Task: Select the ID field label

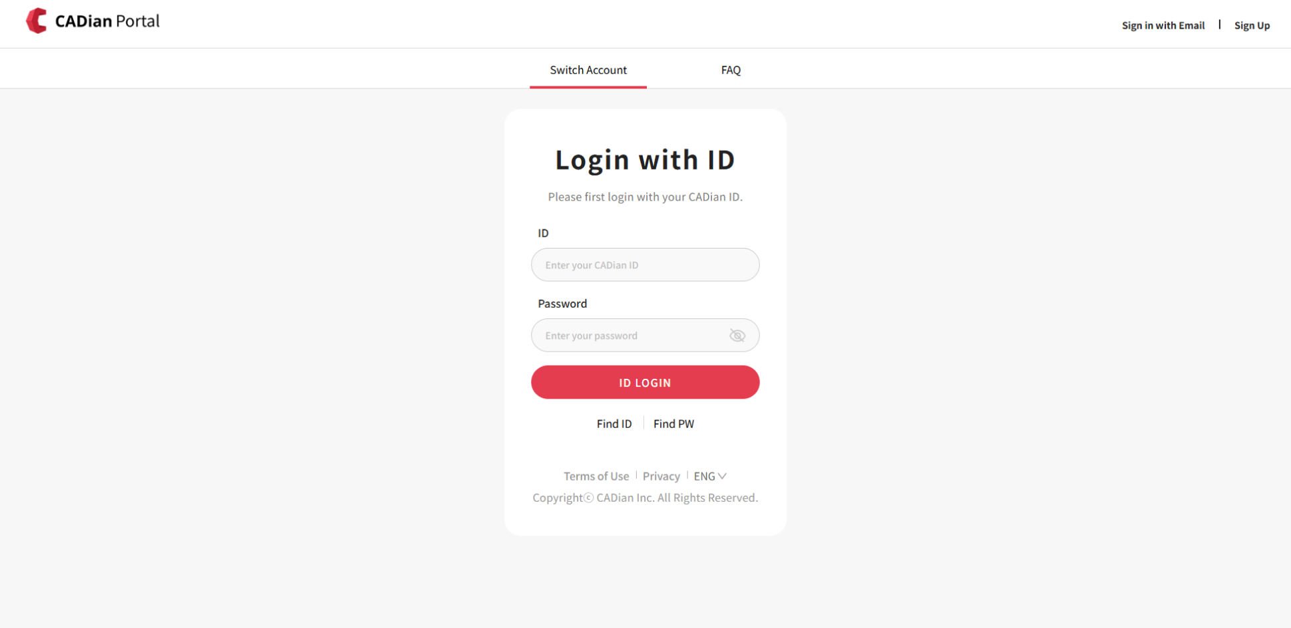Action: (x=543, y=233)
